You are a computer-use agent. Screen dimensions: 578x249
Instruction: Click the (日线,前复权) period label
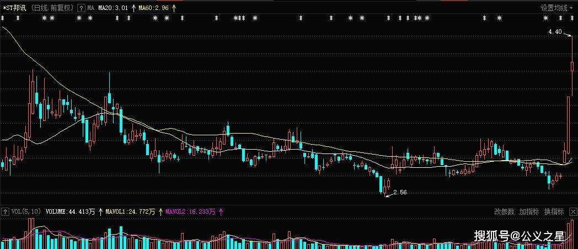pos(53,7)
